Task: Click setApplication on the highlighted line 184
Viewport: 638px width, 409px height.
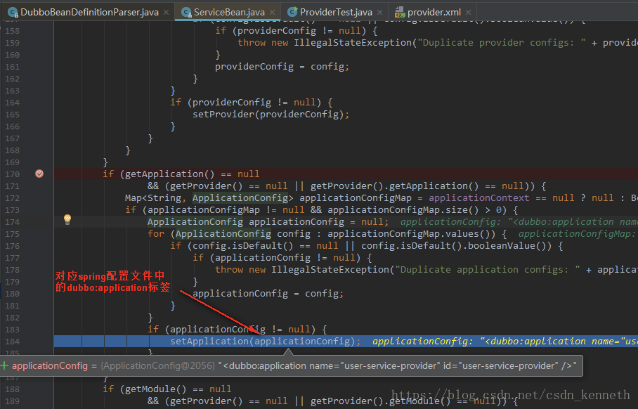Action: point(209,341)
